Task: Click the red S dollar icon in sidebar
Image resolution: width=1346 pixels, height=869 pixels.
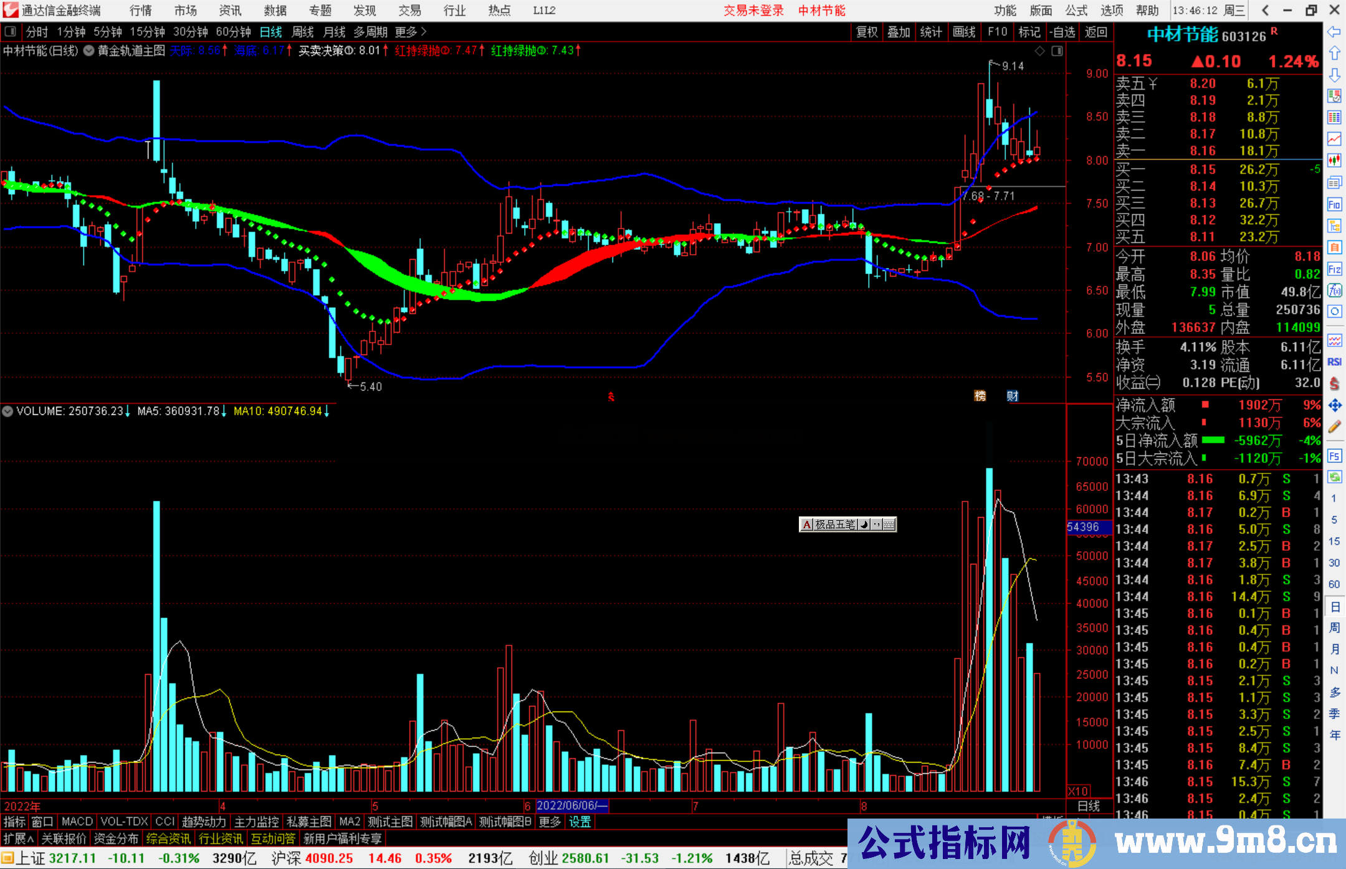Action: [1334, 384]
